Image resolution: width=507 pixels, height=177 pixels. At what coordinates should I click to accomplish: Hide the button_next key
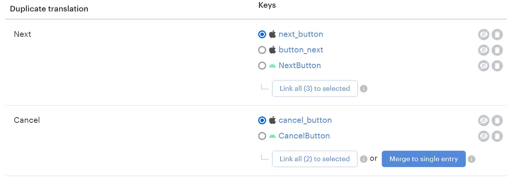click(484, 50)
